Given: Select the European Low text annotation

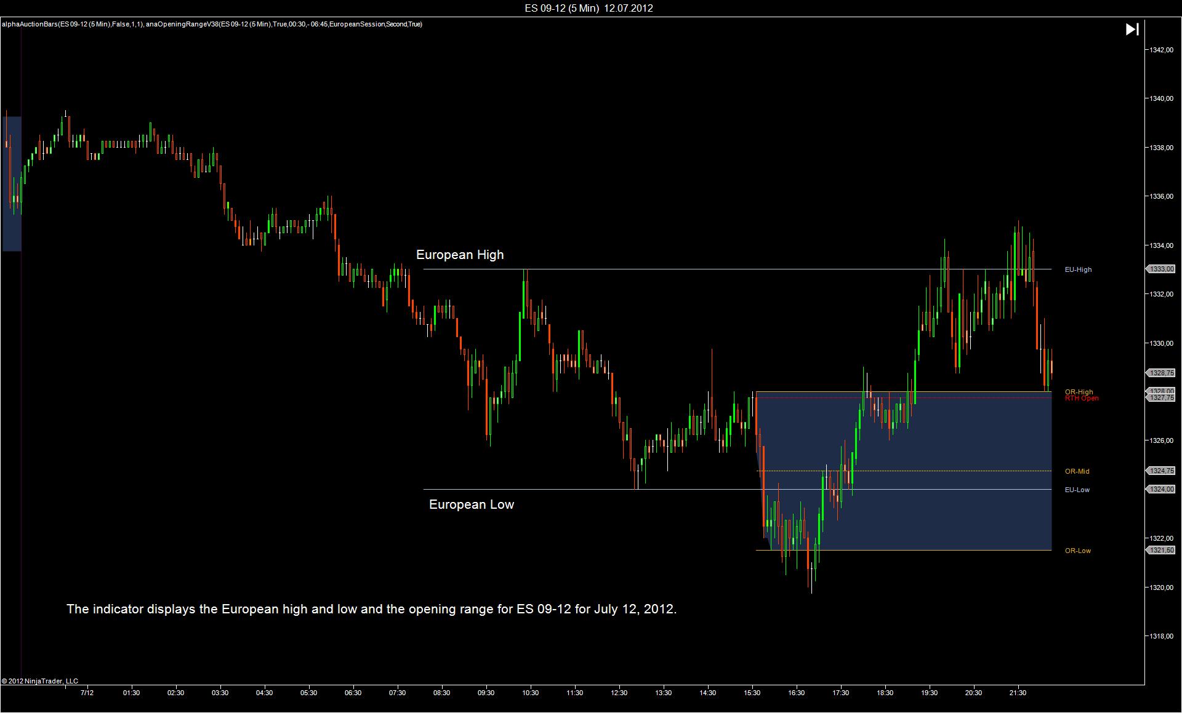Looking at the screenshot, I should (471, 504).
